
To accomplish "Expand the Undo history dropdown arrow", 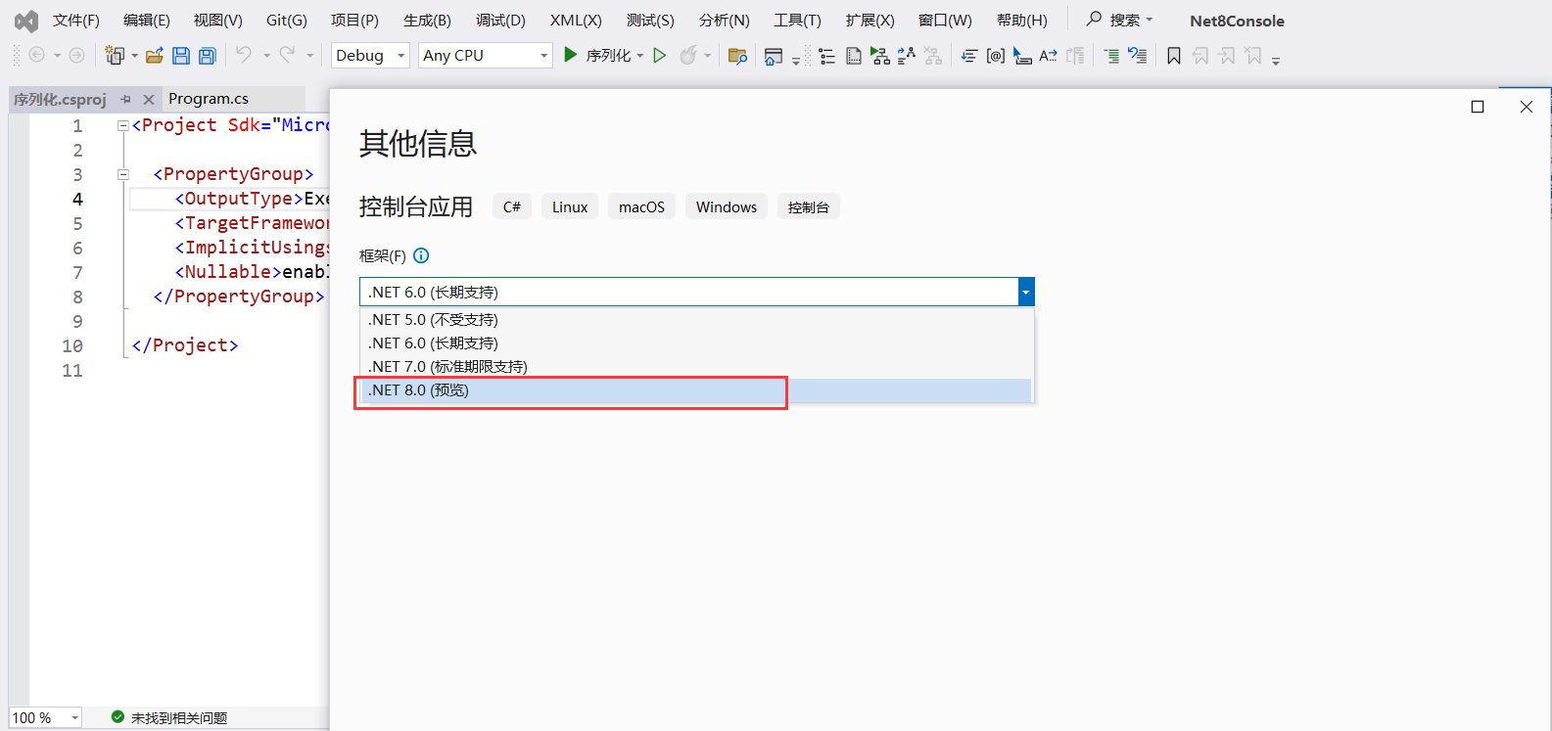I will (x=266, y=56).
